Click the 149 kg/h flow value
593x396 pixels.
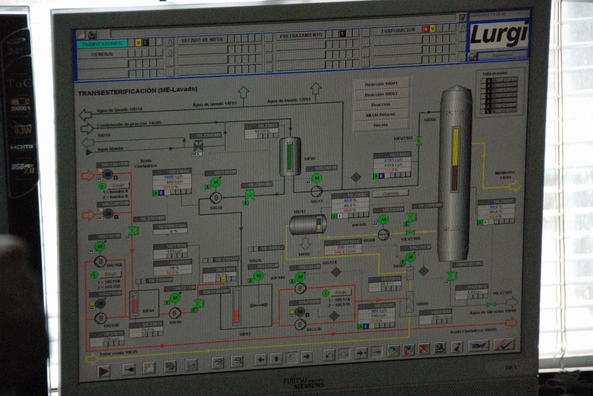175,251
